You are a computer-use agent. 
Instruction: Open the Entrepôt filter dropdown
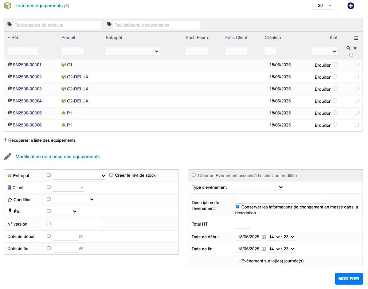click(x=133, y=51)
